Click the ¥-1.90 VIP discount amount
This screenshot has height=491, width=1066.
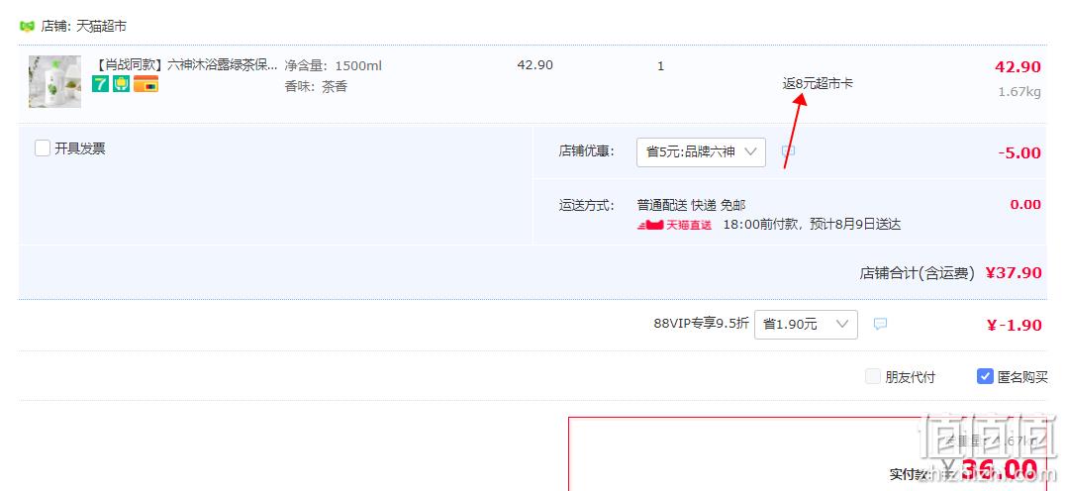[x=1014, y=325]
